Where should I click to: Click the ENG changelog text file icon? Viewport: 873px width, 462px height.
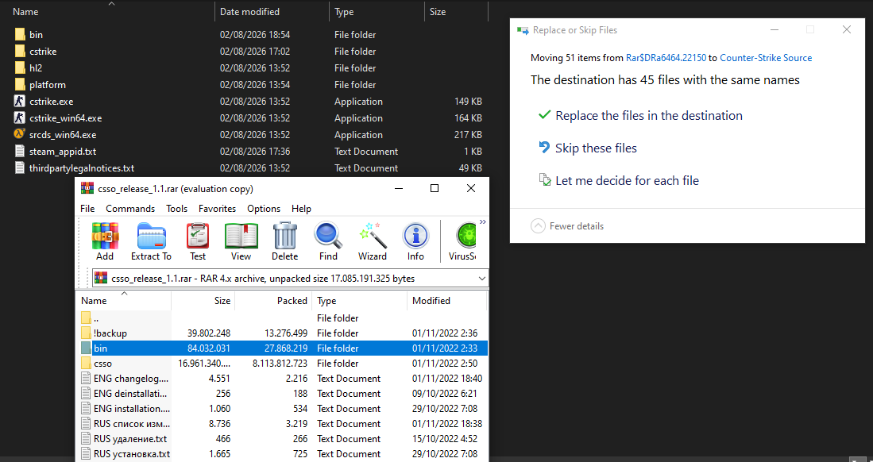[x=86, y=379]
